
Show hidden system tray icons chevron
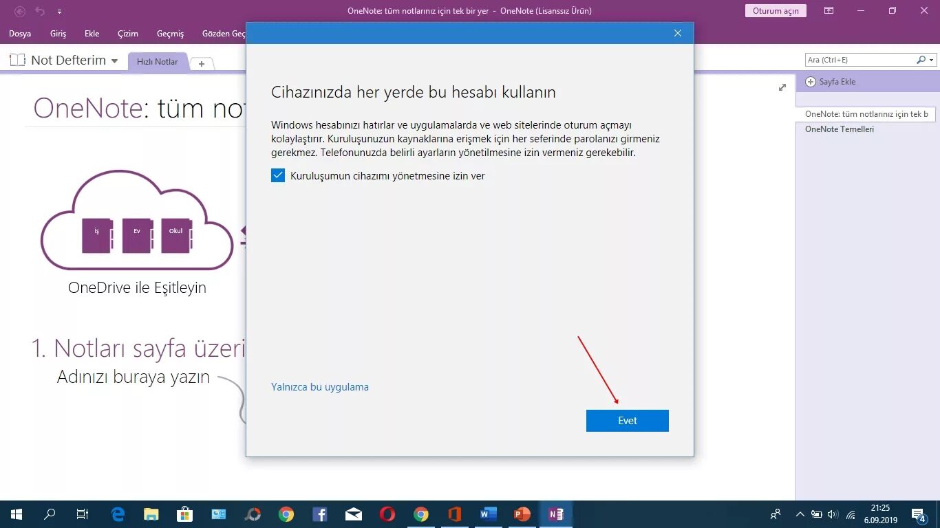(x=800, y=514)
